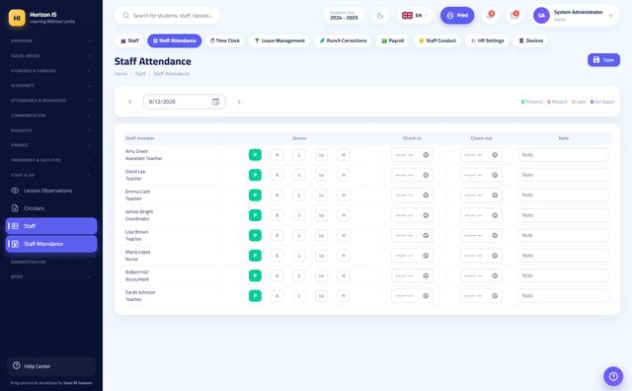Open notifications bell icon
The height and width of the screenshot is (391, 632).
click(x=491, y=16)
